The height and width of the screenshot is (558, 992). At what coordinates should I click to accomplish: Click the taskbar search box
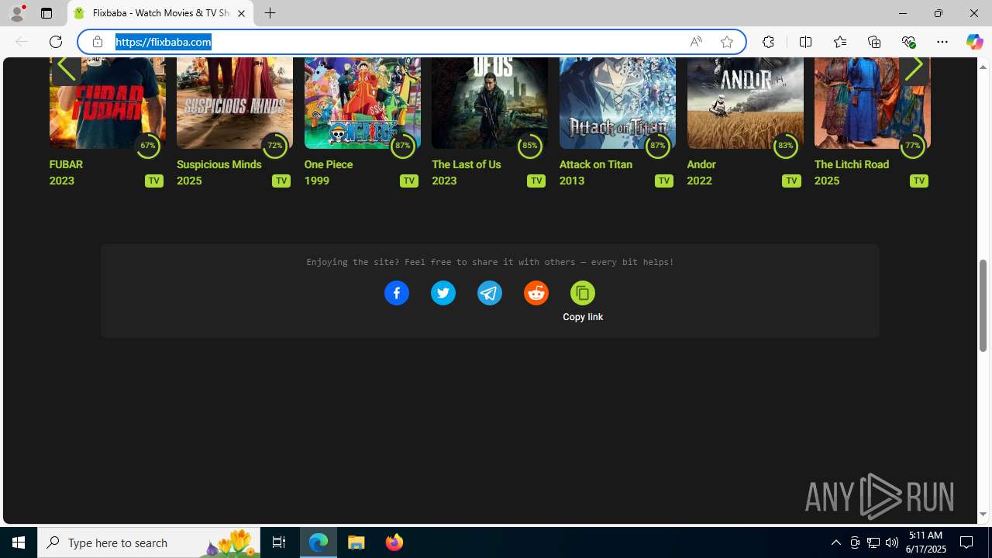tap(149, 542)
